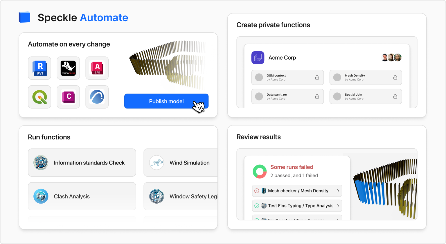Image resolution: width=446 pixels, height=244 pixels.
Task: Click the Civil 3D icon
Action: pyautogui.click(x=68, y=97)
